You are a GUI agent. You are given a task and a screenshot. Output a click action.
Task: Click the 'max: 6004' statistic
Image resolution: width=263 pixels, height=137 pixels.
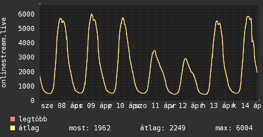(x=234, y=128)
